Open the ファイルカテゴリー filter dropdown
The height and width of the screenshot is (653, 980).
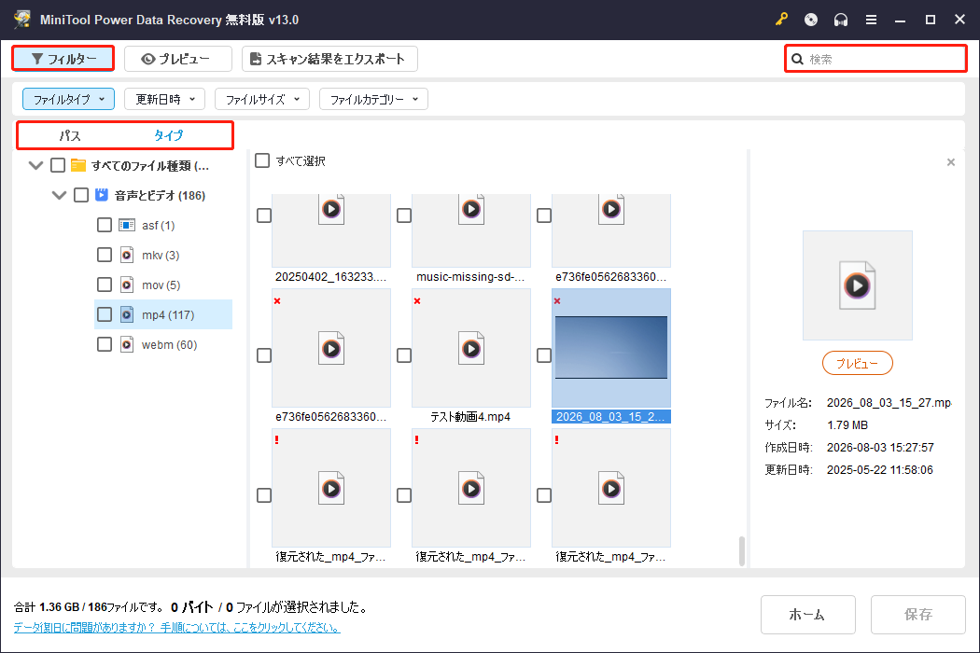click(373, 99)
